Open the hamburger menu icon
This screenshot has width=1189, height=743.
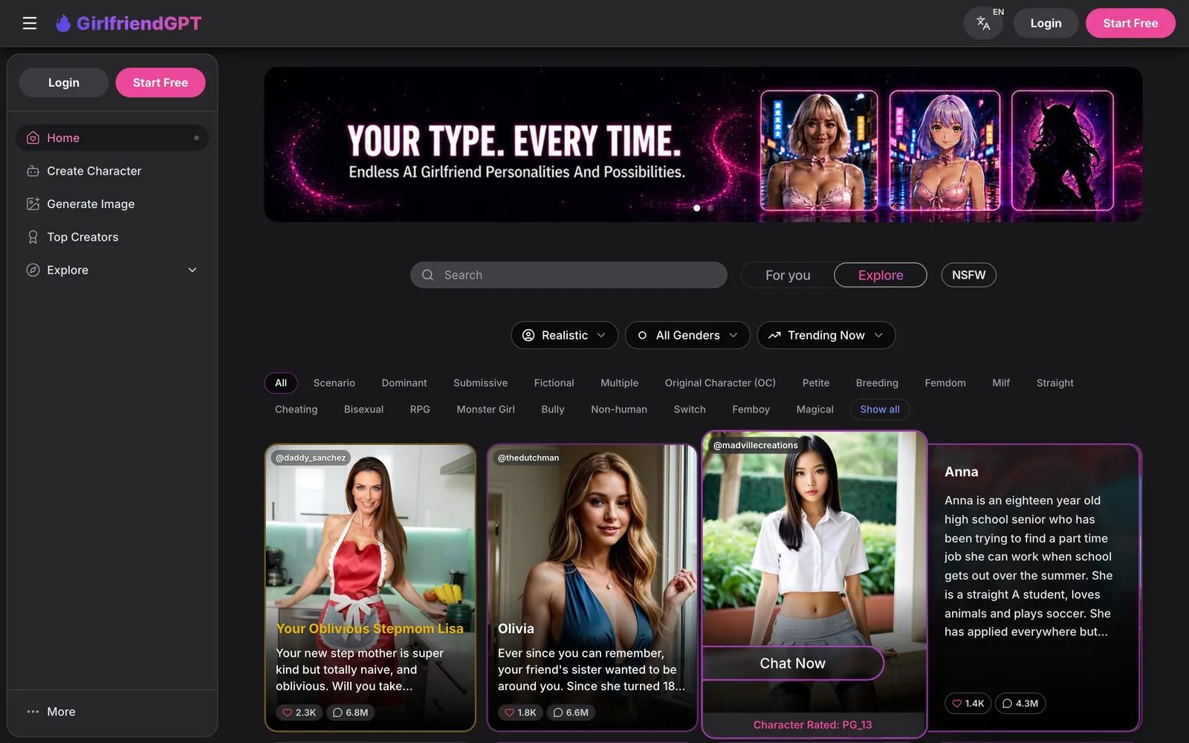pos(30,23)
